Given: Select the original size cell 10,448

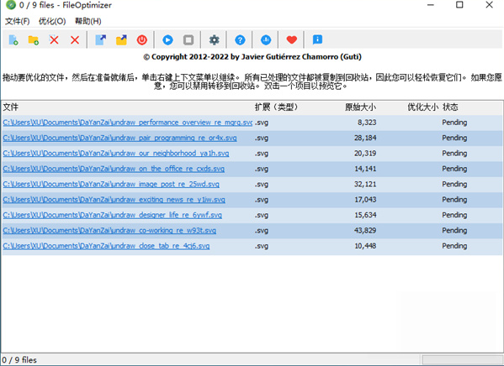Looking at the screenshot, I should point(365,246).
